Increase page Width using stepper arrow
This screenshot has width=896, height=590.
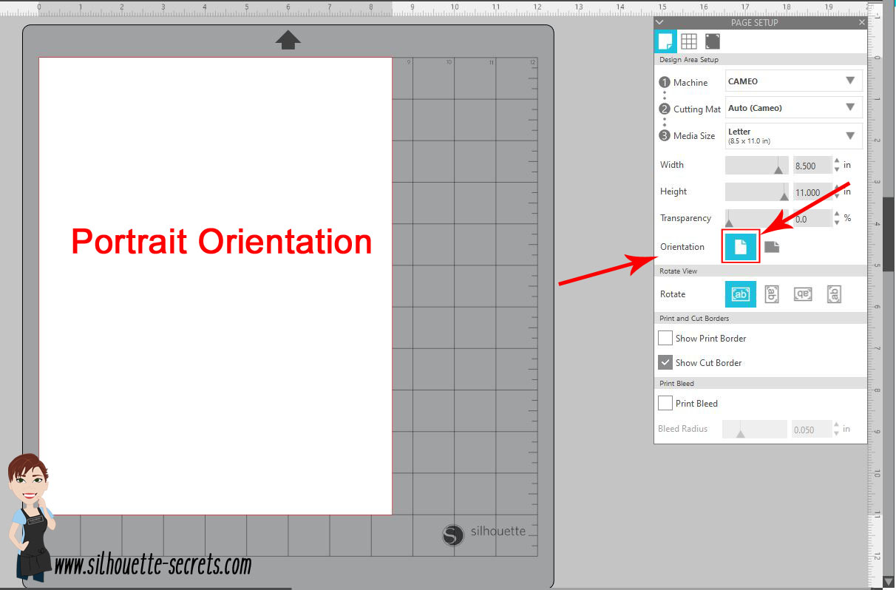click(x=836, y=162)
